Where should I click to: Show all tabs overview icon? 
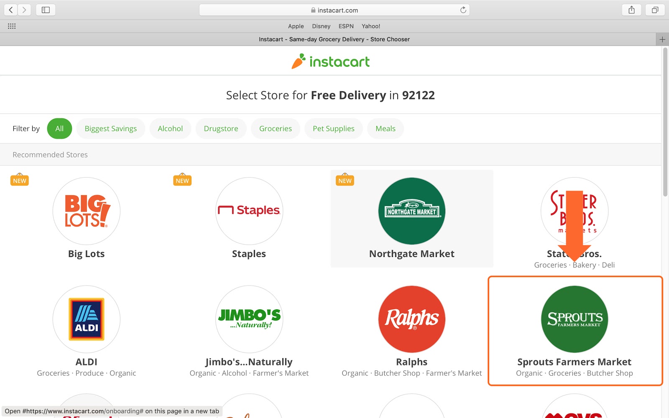[655, 10]
